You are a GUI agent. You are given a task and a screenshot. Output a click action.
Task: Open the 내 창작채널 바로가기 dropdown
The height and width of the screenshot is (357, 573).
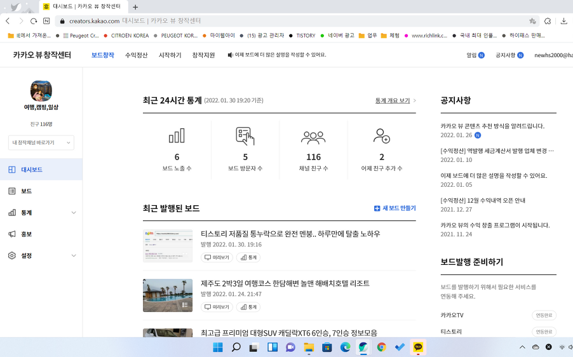(41, 142)
